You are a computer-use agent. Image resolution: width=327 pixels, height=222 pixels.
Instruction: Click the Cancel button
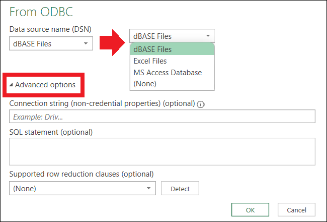[x=296, y=210]
